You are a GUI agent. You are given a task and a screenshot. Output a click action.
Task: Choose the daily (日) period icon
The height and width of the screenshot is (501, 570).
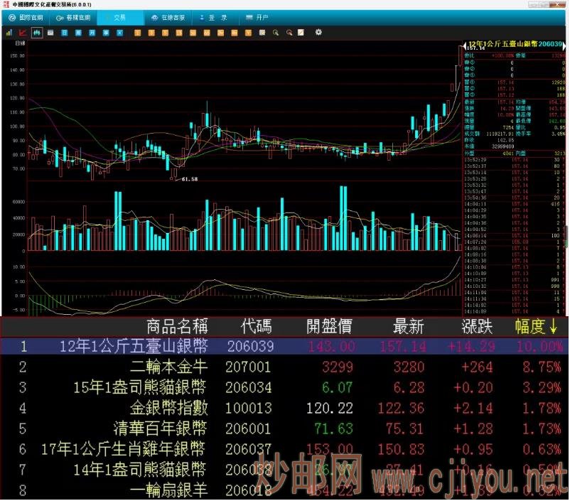coord(63,32)
